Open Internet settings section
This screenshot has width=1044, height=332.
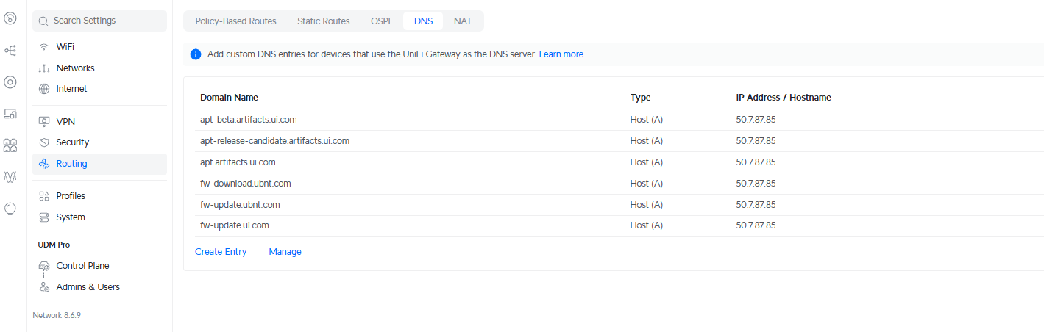(x=71, y=89)
